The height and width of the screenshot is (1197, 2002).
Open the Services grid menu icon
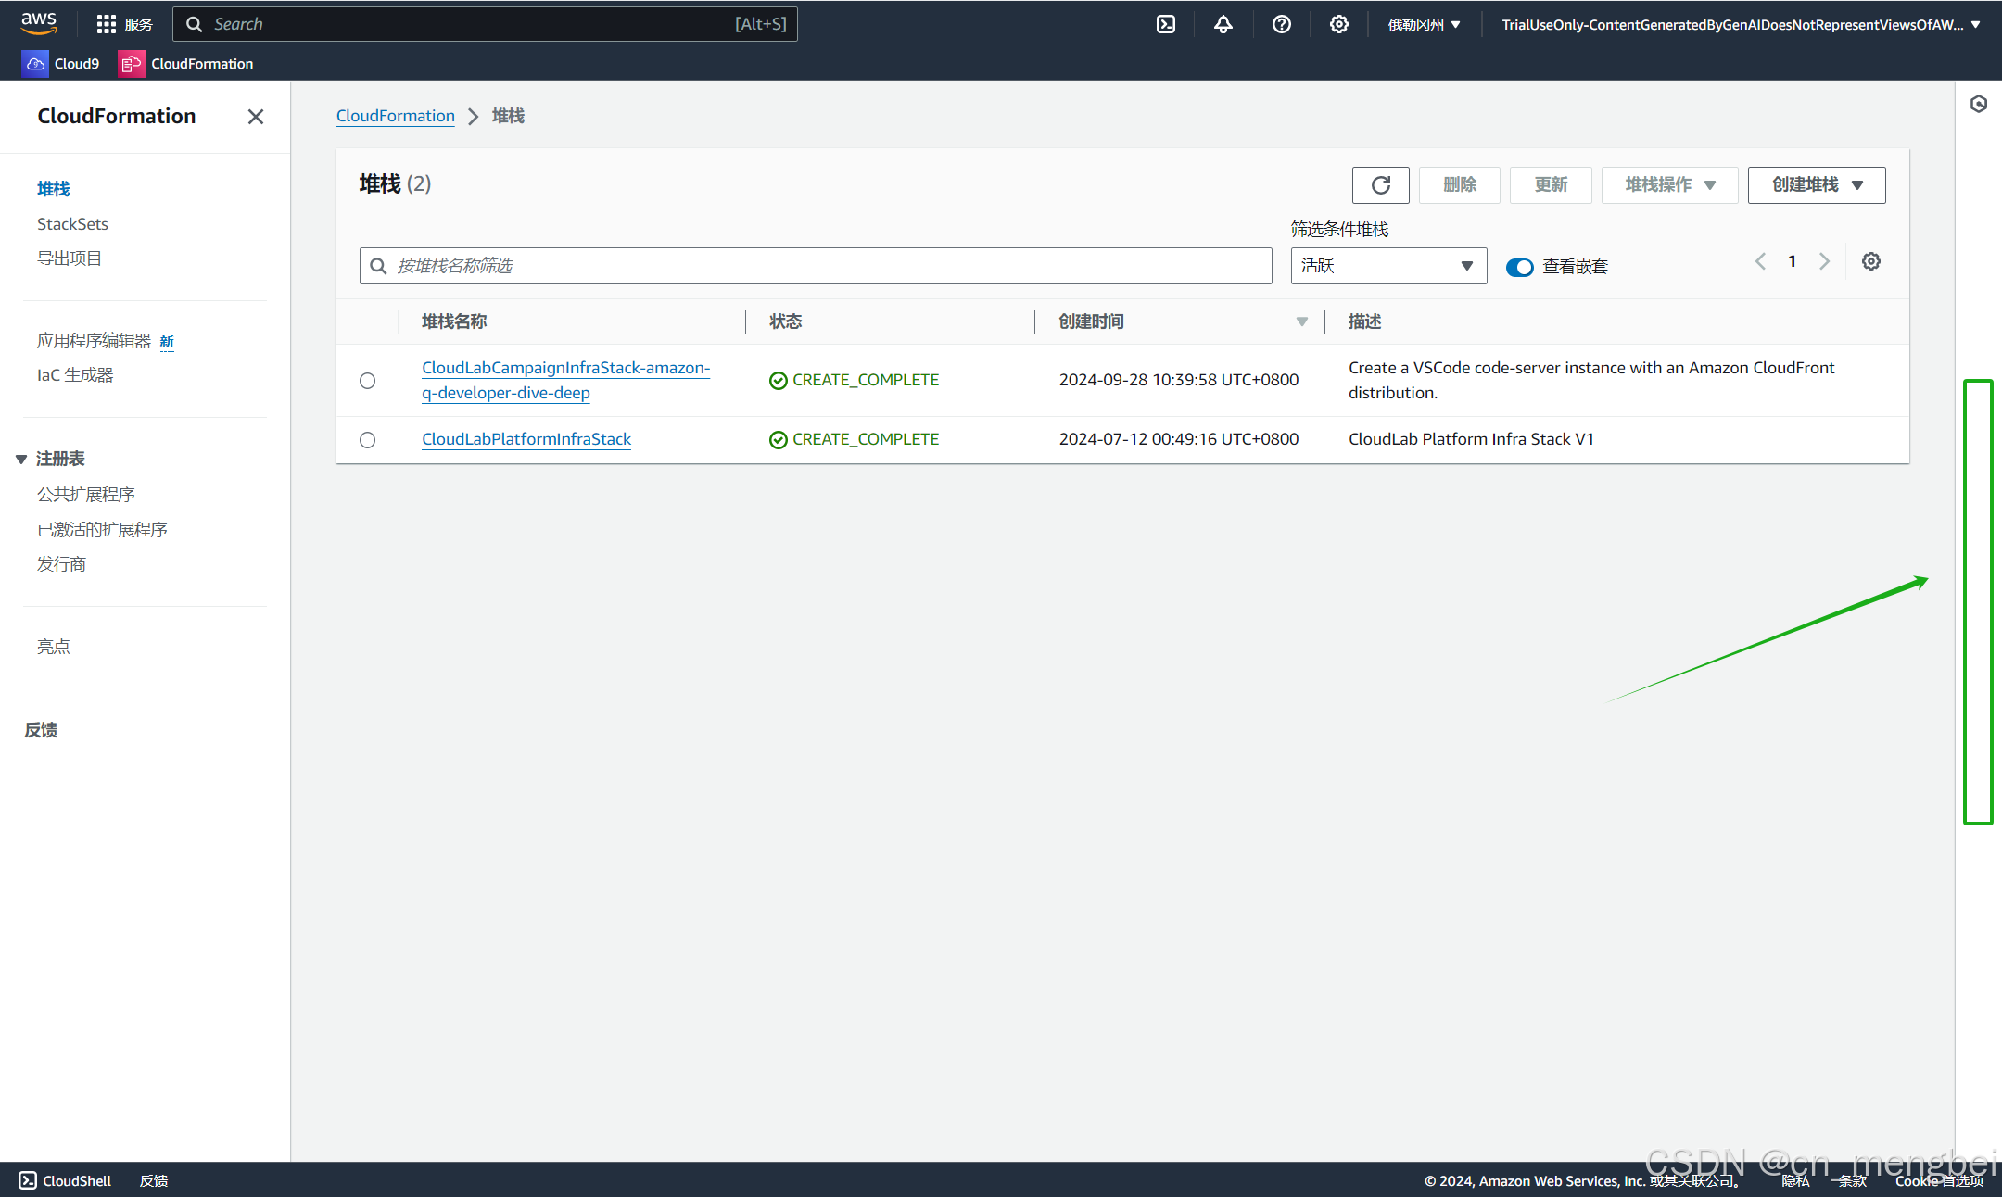107,24
